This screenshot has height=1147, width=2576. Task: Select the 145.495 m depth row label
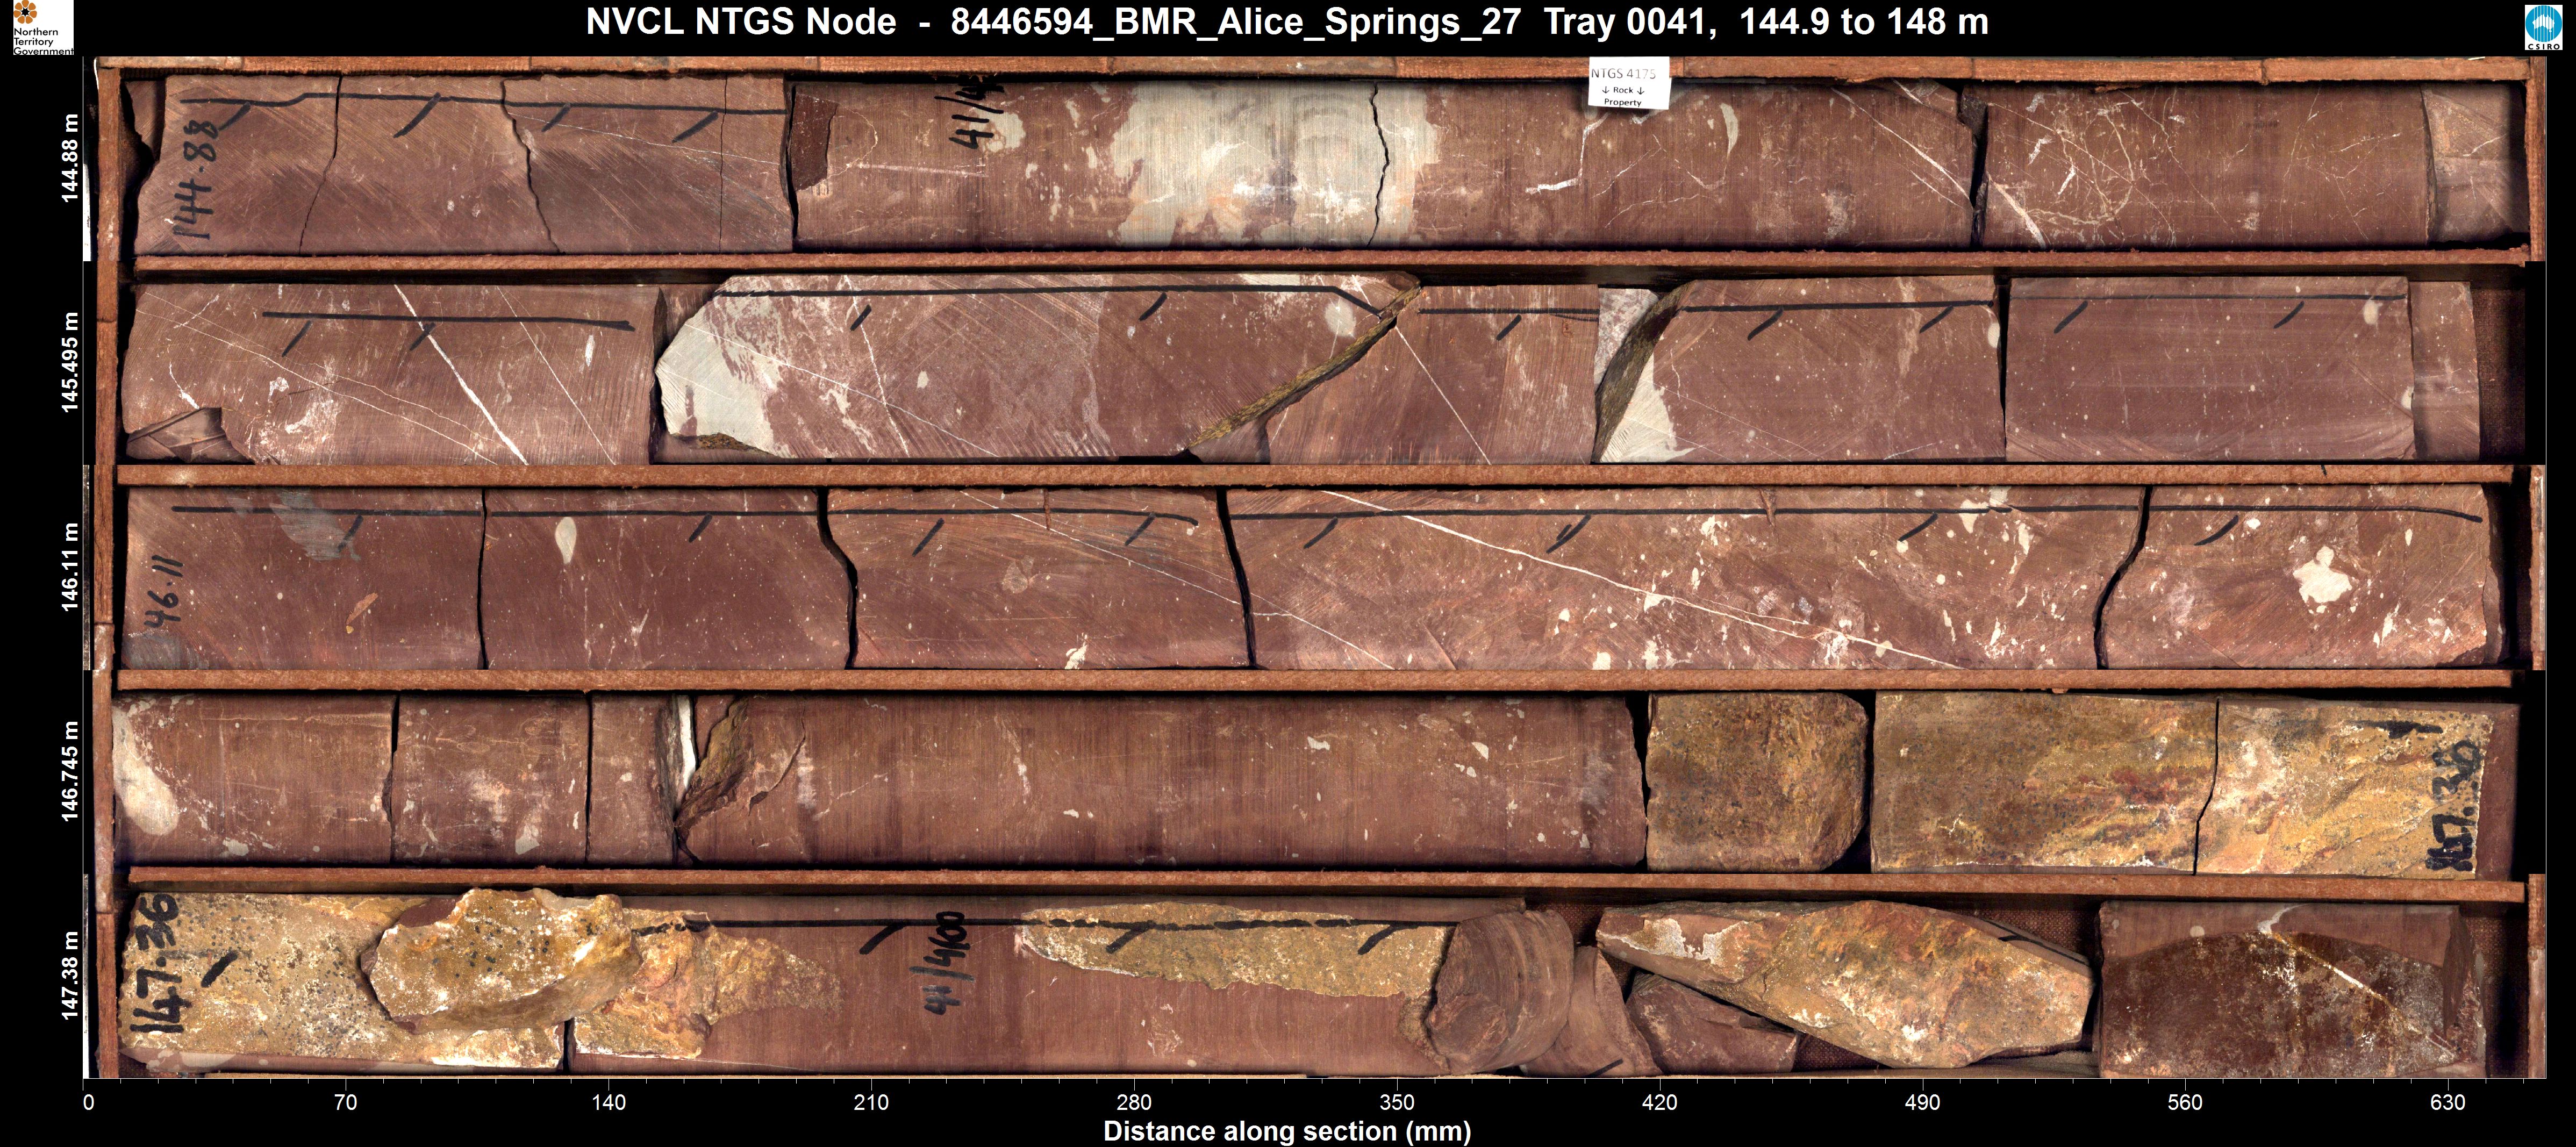pos(70,362)
